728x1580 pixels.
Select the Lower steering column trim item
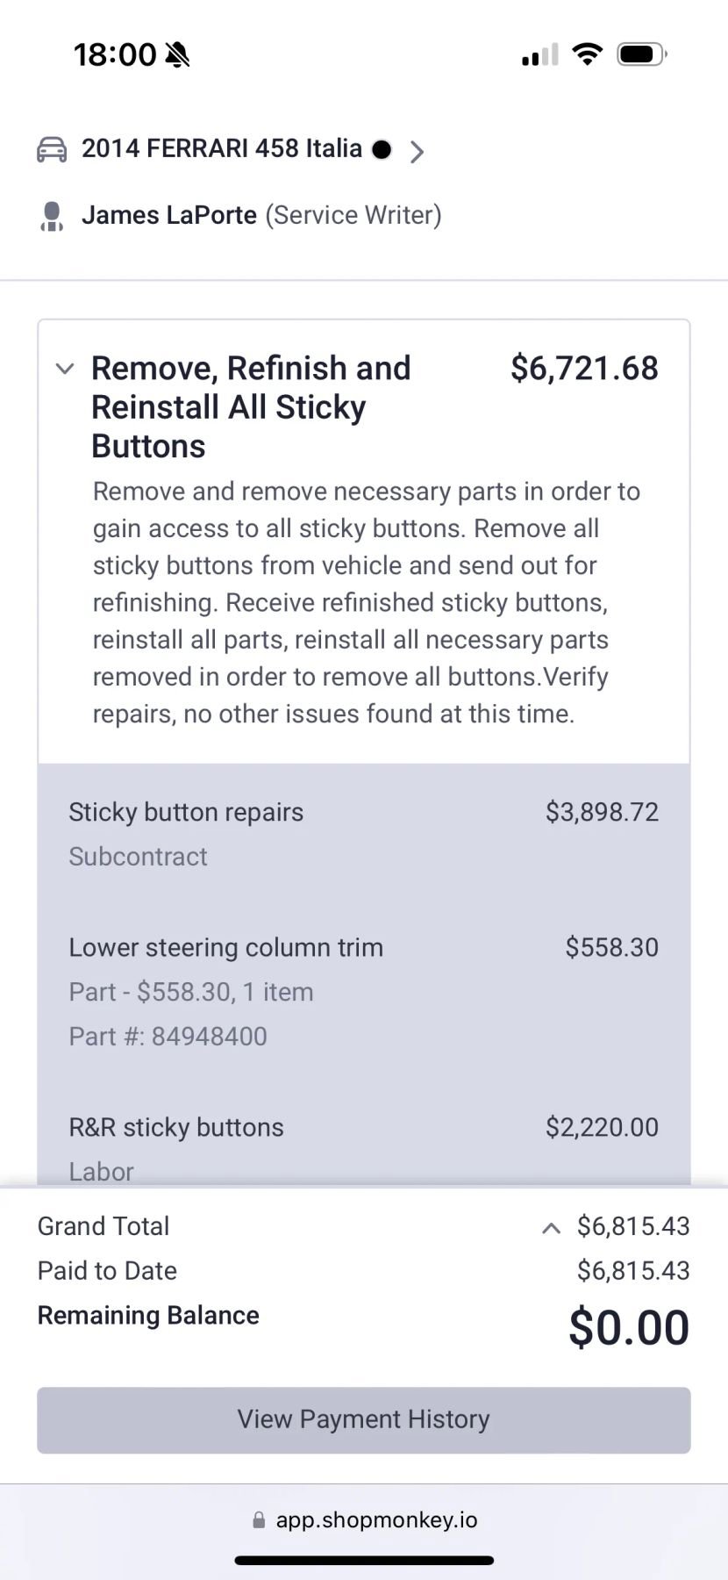[225, 948]
